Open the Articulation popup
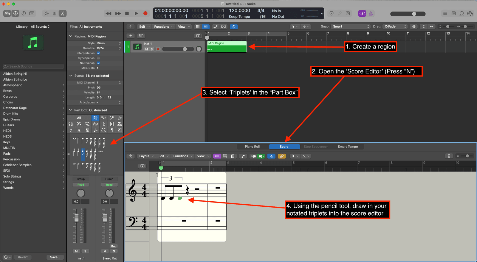This screenshot has width=477, height=262. pyautogui.click(x=109, y=102)
